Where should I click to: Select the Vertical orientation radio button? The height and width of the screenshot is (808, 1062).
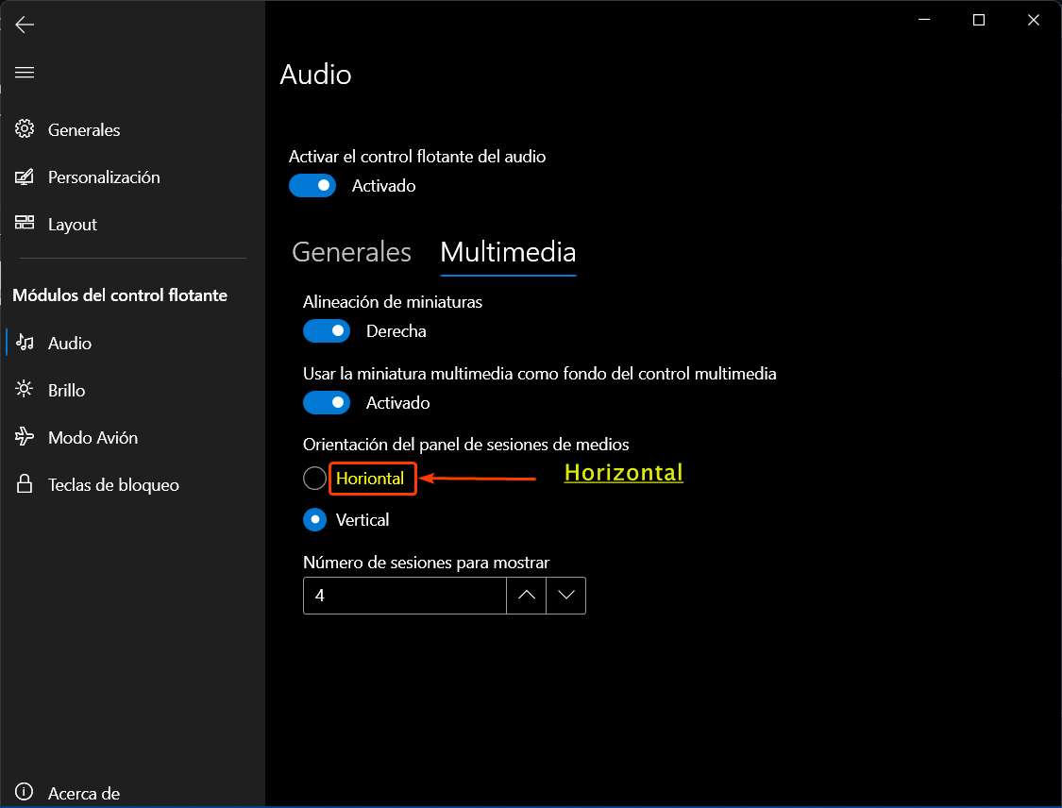315,519
